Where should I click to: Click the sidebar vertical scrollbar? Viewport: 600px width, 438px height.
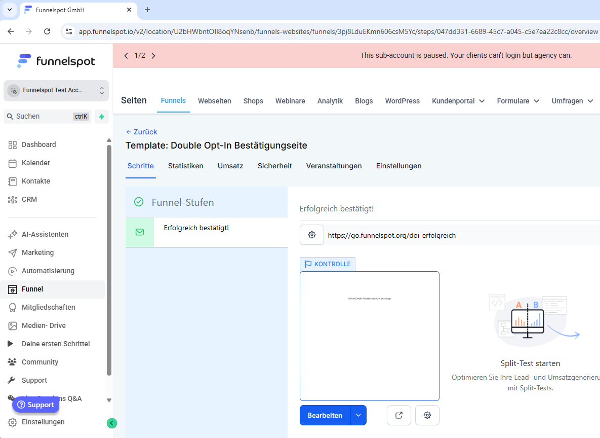(109, 261)
